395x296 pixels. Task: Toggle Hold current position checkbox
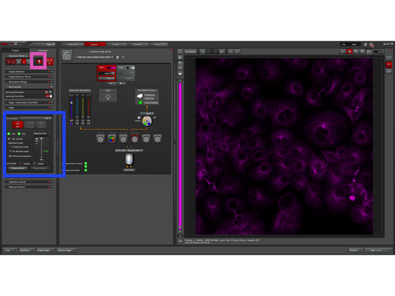10,156
